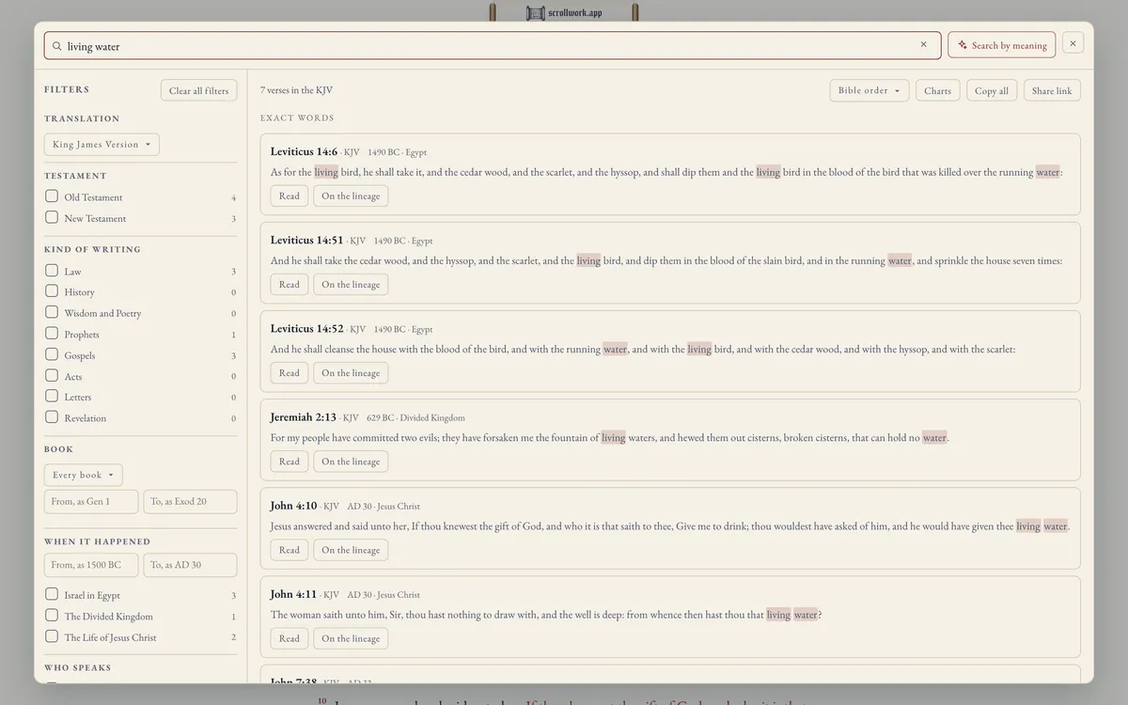The height and width of the screenshot is (705, 1128).
Task: Open the King James Version dropdown
Action: 102,145
